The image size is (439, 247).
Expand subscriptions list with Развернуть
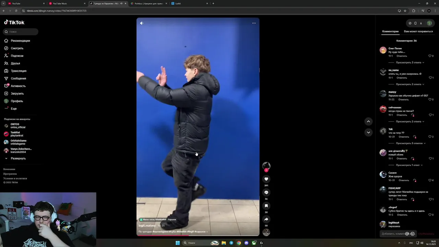click(18, 158)
